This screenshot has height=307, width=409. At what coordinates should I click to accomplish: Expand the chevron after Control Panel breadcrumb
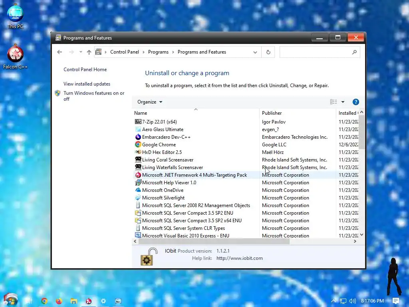(x=143, y=52)
